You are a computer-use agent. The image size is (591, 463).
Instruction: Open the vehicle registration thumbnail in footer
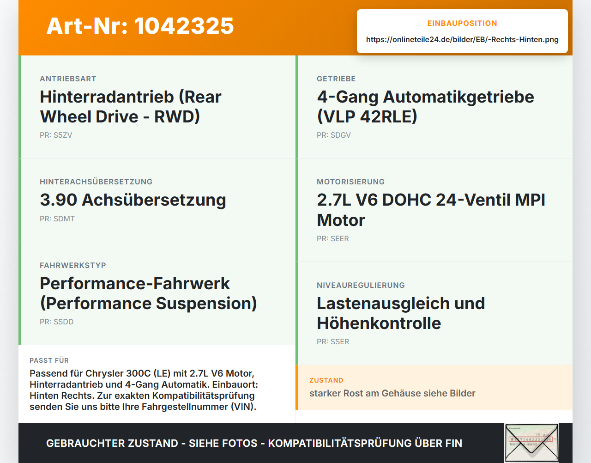point(531,443)
